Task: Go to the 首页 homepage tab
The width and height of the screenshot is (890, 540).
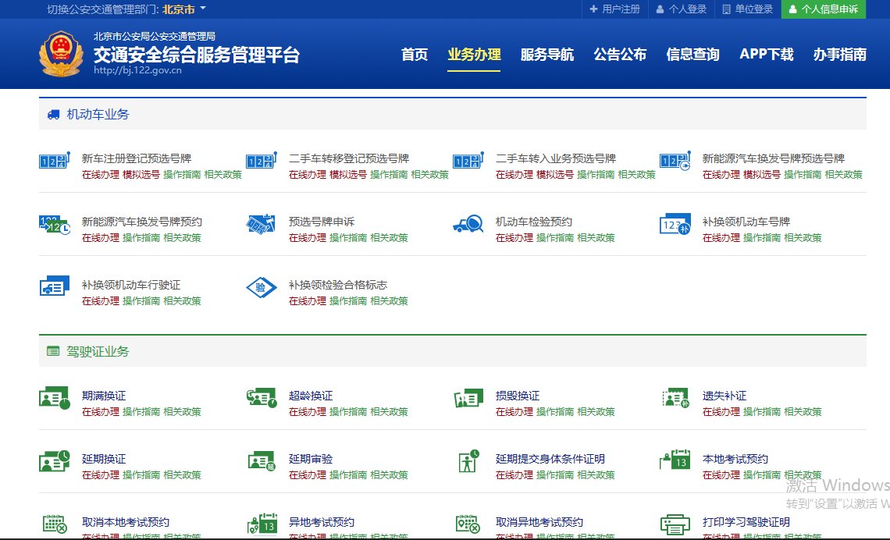Action: (x=414, y=55)
